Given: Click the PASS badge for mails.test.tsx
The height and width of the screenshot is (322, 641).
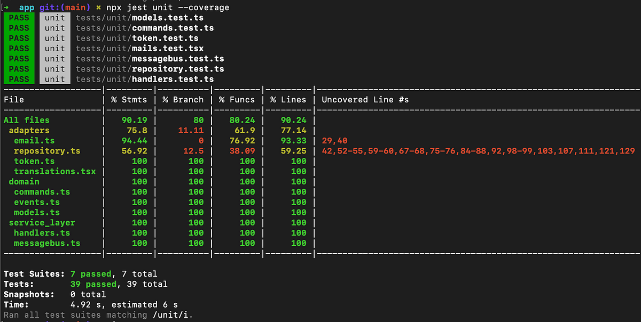Looking at the screenshot, I should [x=18, y=49].
